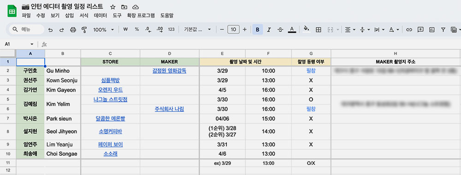The image size is (461, 175).
Task: Open the 소소래 link
Action: pyautogui.click(x=110, y=153)
